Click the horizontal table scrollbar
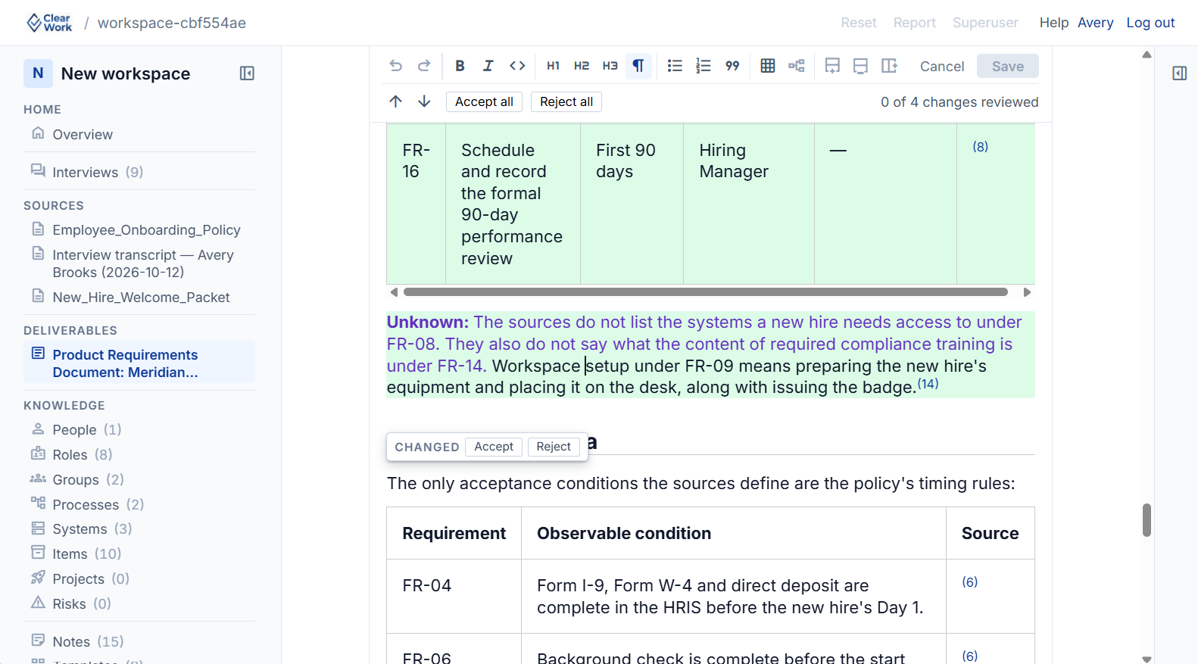1198x664 pixels. [706, 291]
